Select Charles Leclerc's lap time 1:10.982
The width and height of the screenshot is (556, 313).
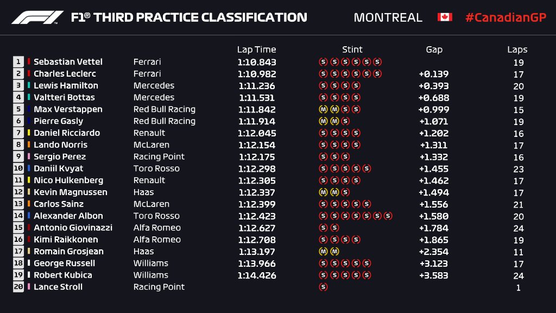(256, 74)
